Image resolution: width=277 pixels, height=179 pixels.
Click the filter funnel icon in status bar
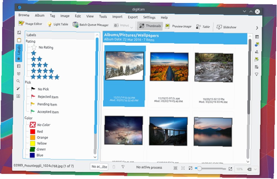[x=123, y=167]
